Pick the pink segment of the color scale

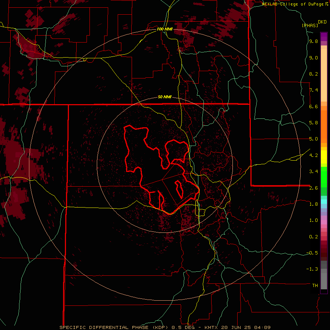[324, 222]
